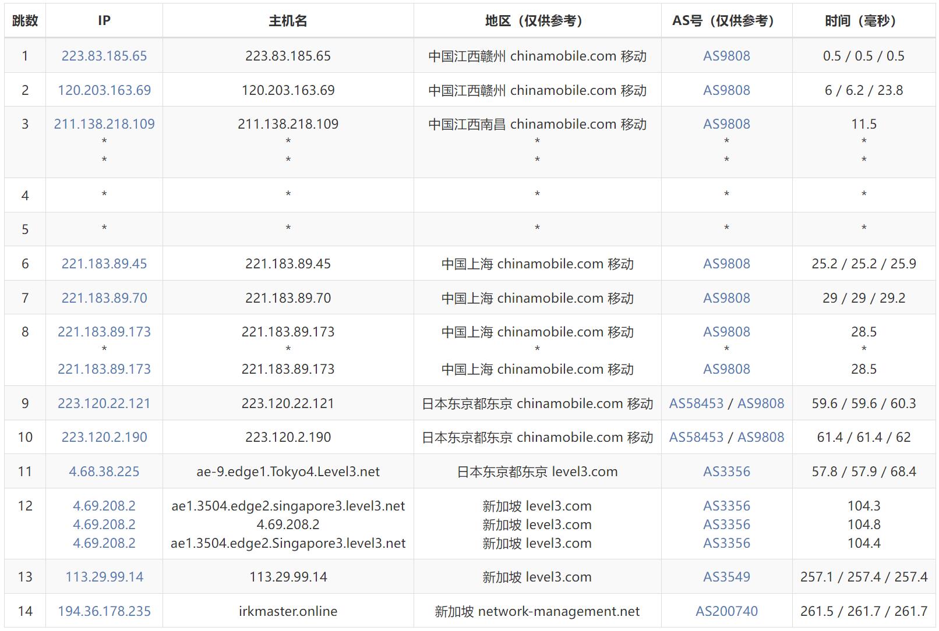Open IP link 223.83.185.65
The width and height of the screenshot is (939, 631).
(104, 56)
